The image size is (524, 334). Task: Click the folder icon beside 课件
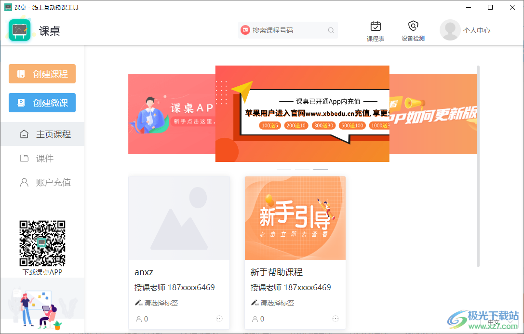pos(24,158)
